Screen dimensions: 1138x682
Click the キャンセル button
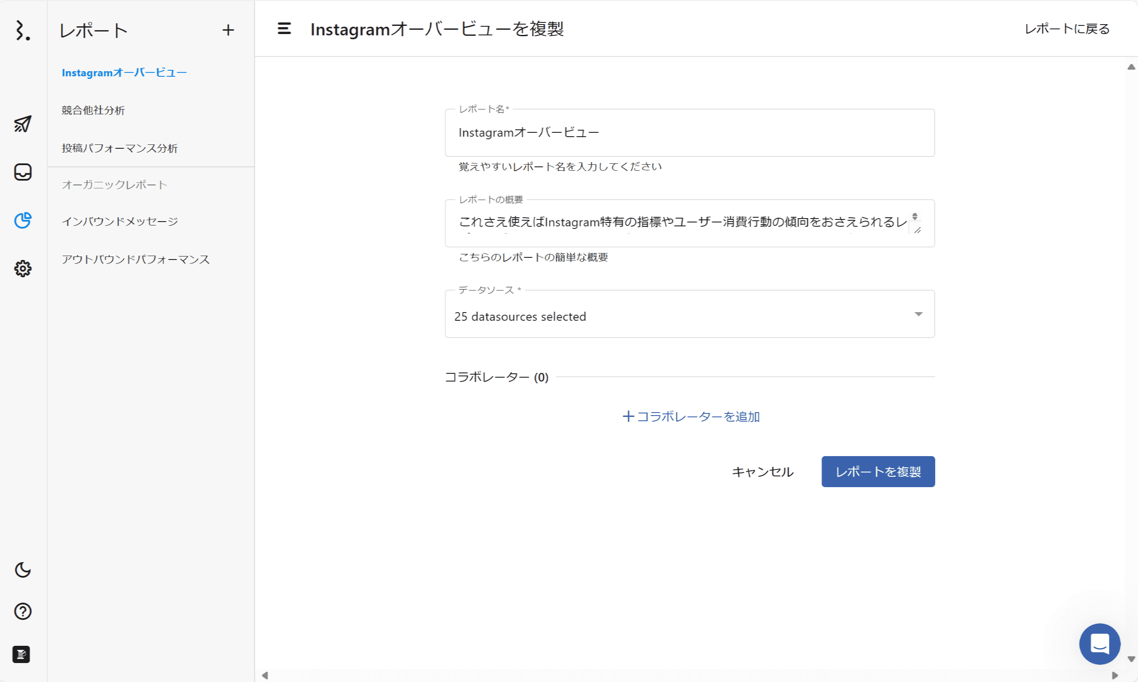coord(762,472)
